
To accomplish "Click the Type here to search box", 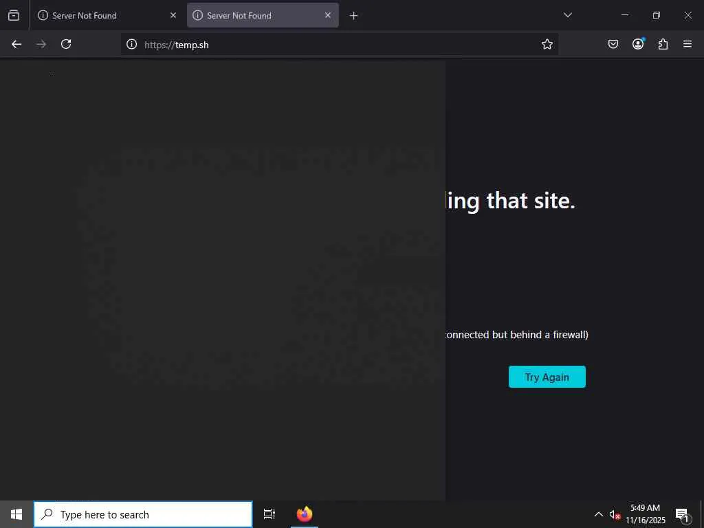I will 143,514.
